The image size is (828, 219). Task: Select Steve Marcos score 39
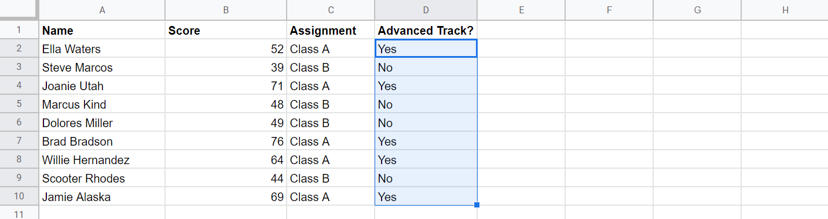(x=226, y=68)
